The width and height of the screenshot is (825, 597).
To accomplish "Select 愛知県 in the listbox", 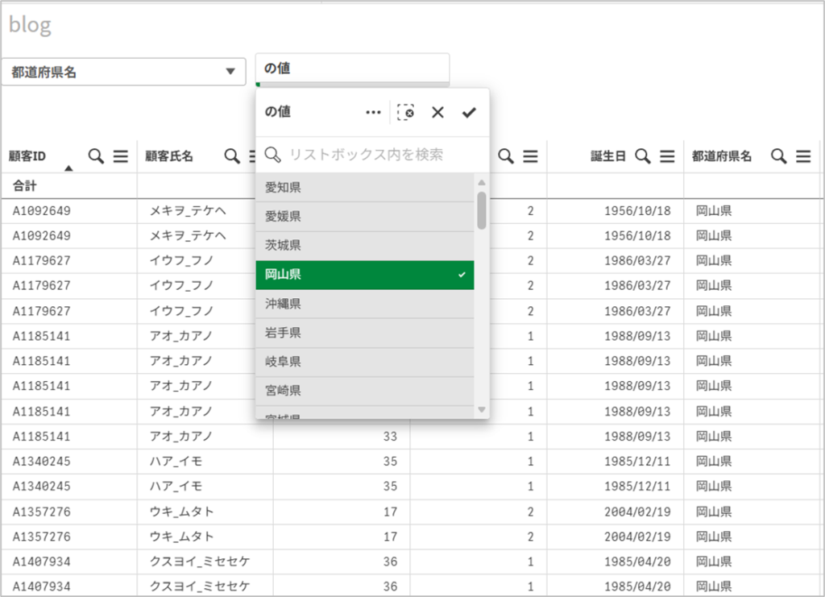I will tap(364, 188).
